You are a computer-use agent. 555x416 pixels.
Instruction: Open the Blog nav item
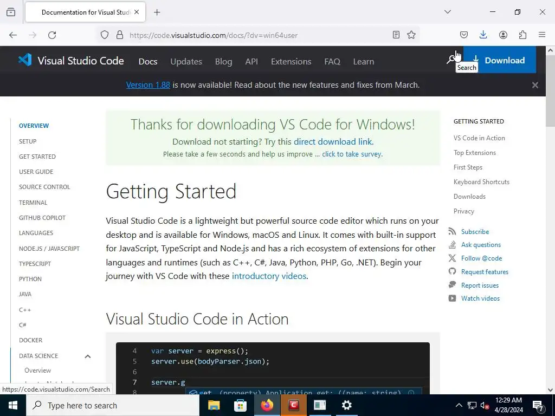224,62
